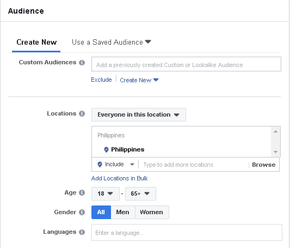This screenshot has width=290, height=248.
Task: Click the Languages info icon
Action: 82,232
